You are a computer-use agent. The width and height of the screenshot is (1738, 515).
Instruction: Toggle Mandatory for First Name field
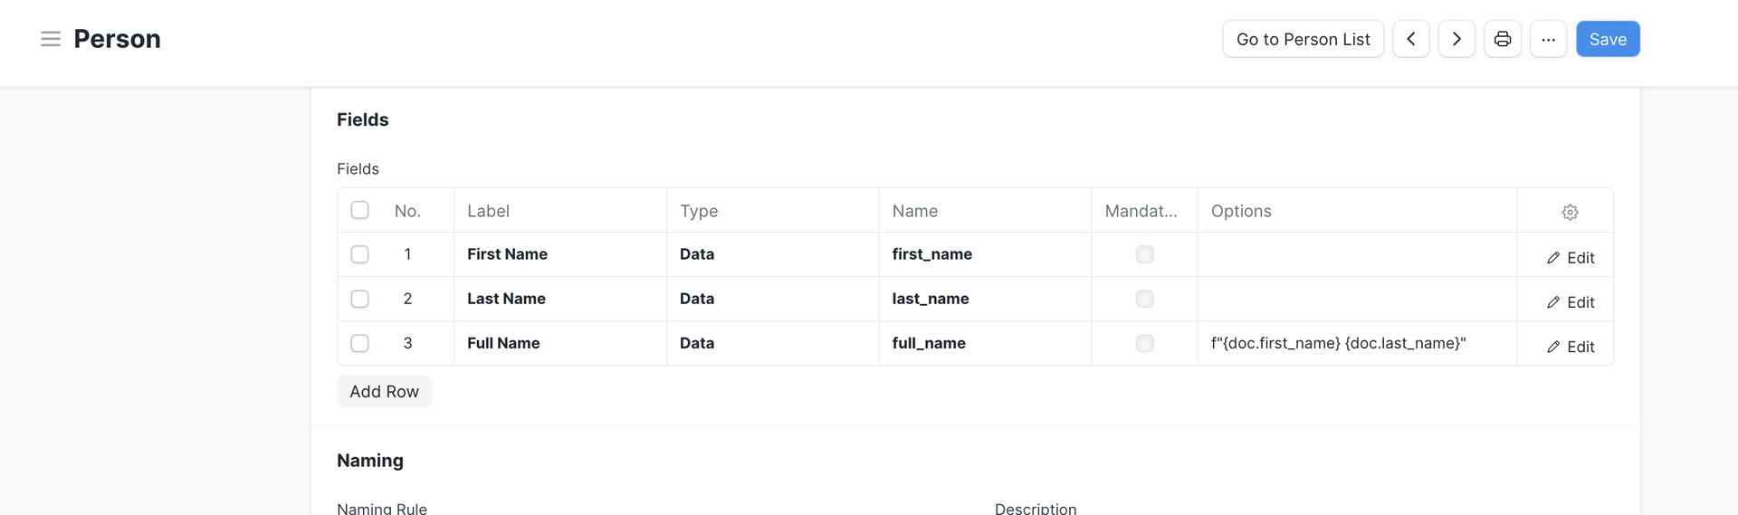(x=1144, y=254)
